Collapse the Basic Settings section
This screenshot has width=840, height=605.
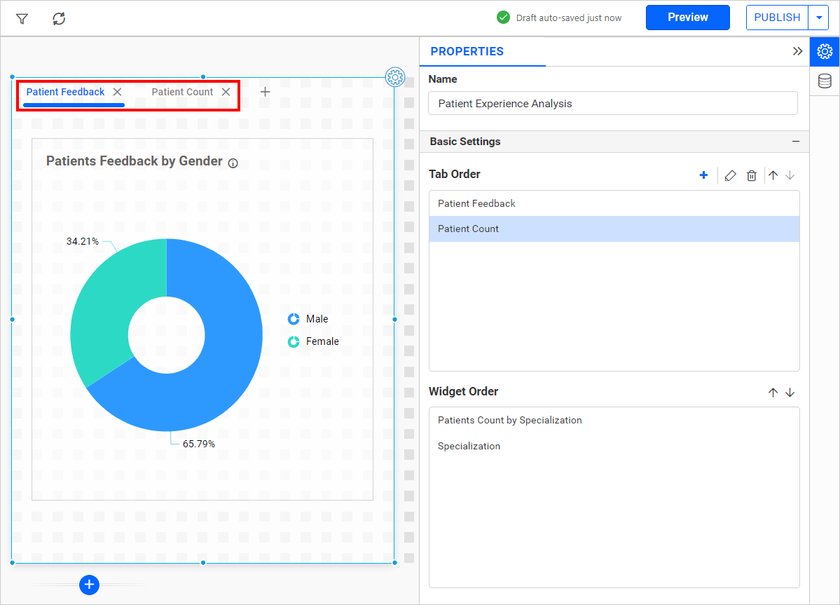pyautogui.click(x=796, y=142)
